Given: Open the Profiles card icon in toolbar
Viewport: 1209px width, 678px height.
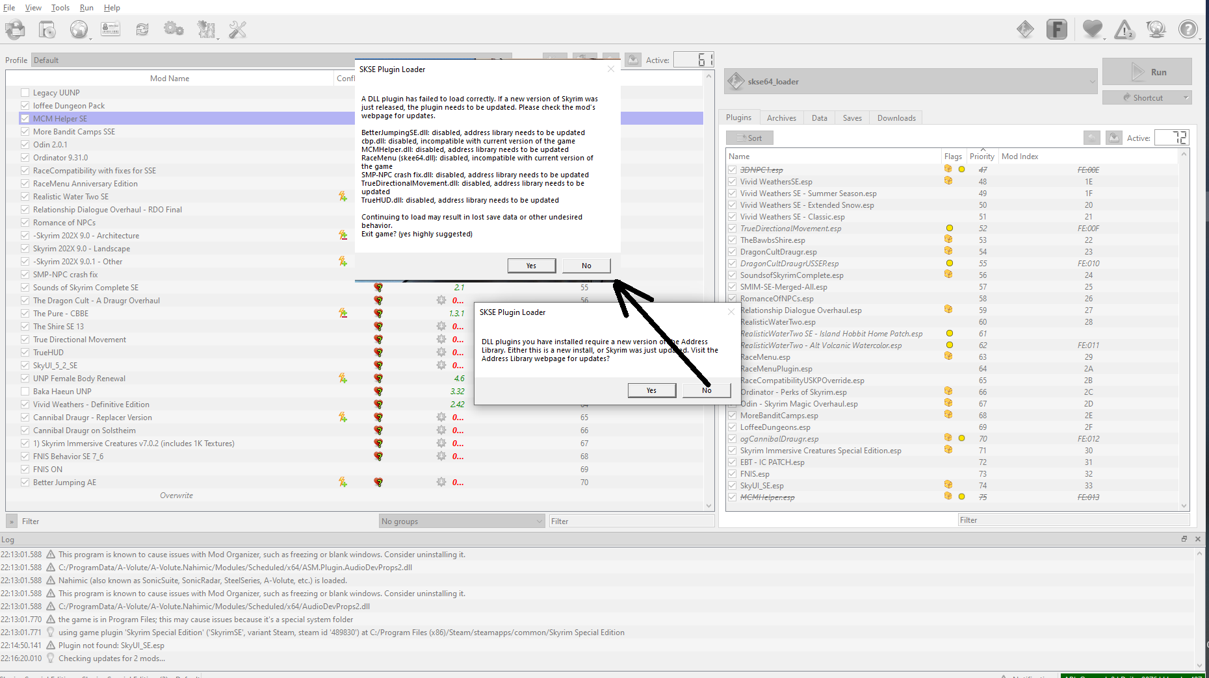Looking at the screenshot, I should click(110, 29).
